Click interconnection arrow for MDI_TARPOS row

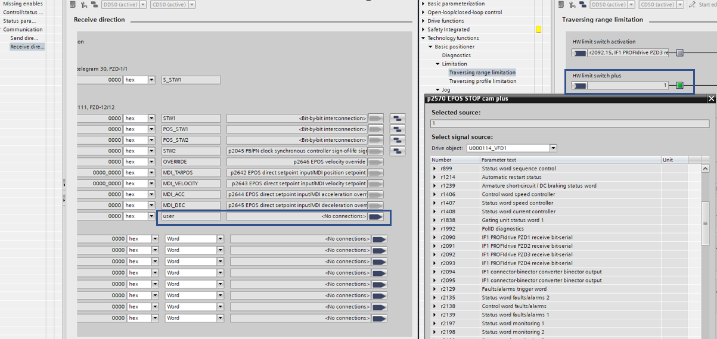click(375, 173)
